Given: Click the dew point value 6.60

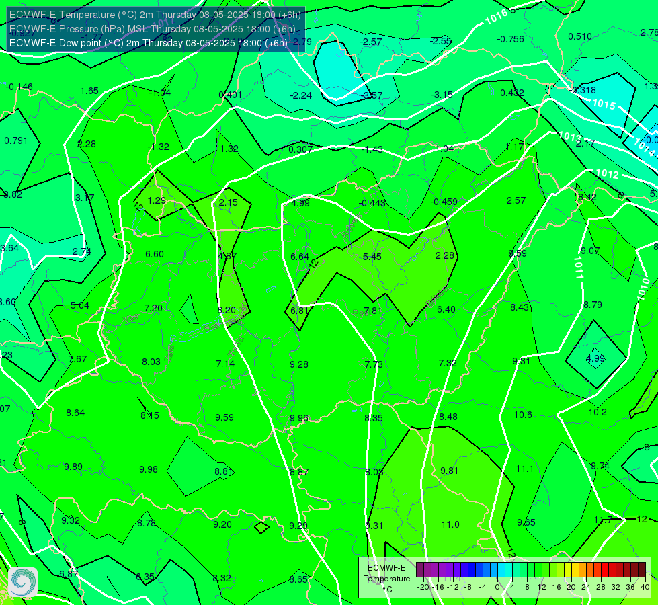Looking at the screenshot, I should pyautogui.click(x=155, y=254).
